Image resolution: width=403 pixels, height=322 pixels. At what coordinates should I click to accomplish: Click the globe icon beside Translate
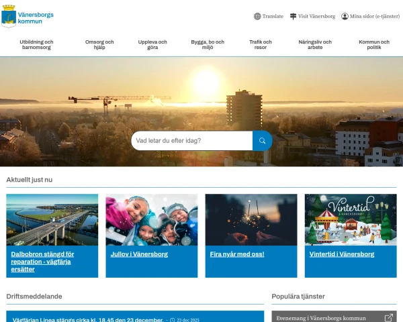pyautogui.click(x=257, y=16)
